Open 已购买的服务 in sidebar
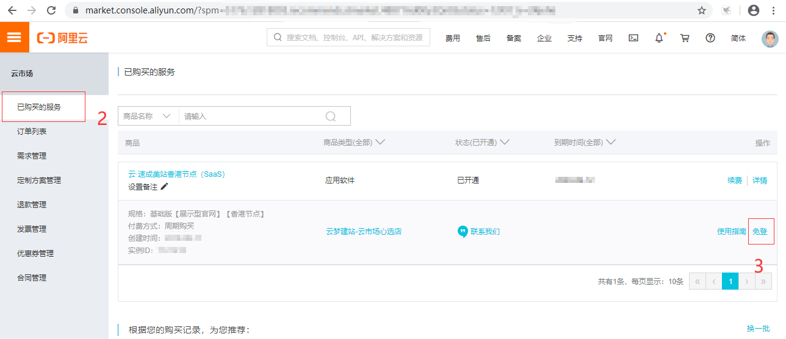786x339 pixels. point(39,107)
